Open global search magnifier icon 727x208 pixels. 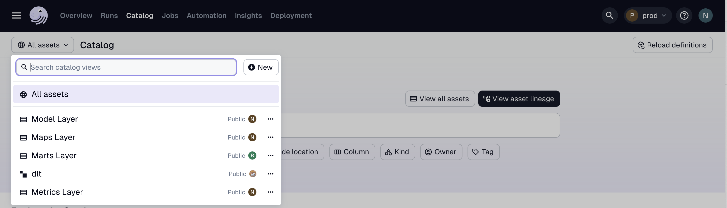coord(609,15)
